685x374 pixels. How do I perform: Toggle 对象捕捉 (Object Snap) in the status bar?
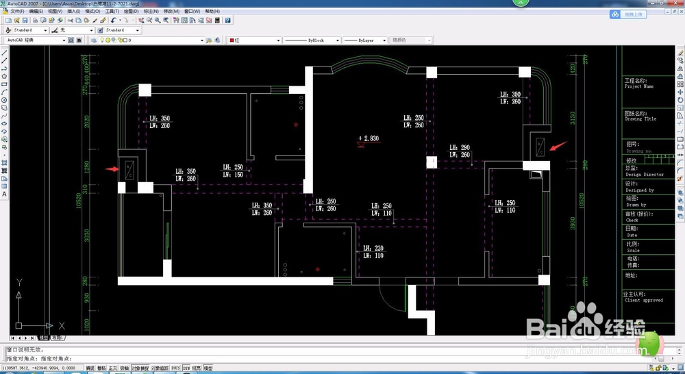(140, 369)
